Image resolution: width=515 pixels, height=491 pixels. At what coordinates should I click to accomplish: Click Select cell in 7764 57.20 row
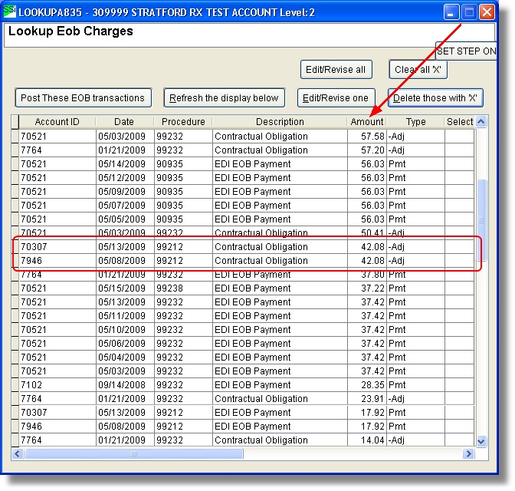pyautogui.click(x=460, y=150)
